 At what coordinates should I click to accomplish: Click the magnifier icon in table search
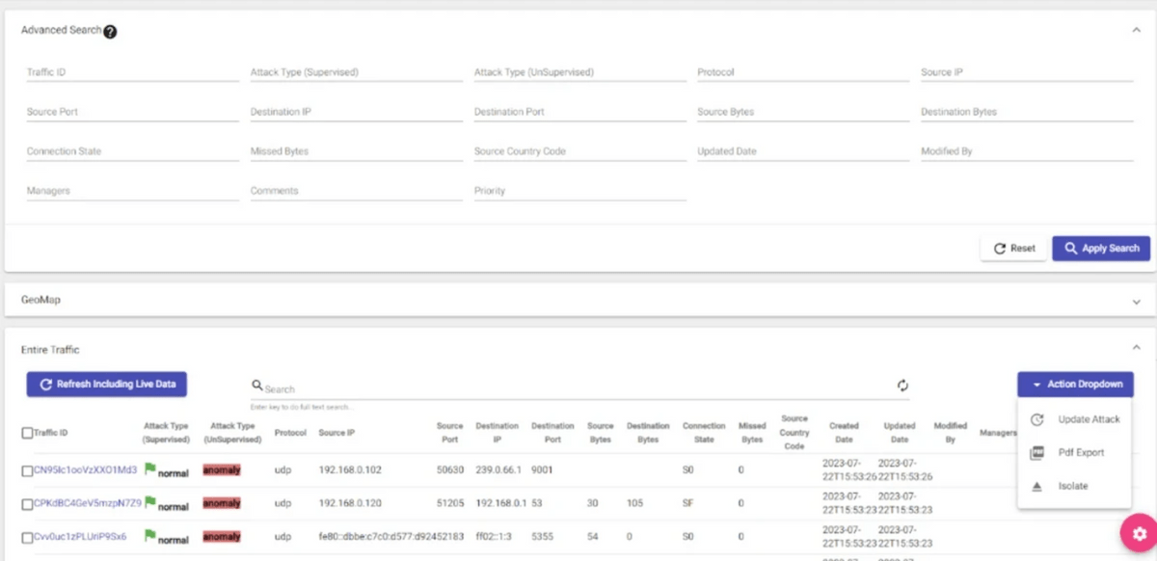[x=257, y=386]
